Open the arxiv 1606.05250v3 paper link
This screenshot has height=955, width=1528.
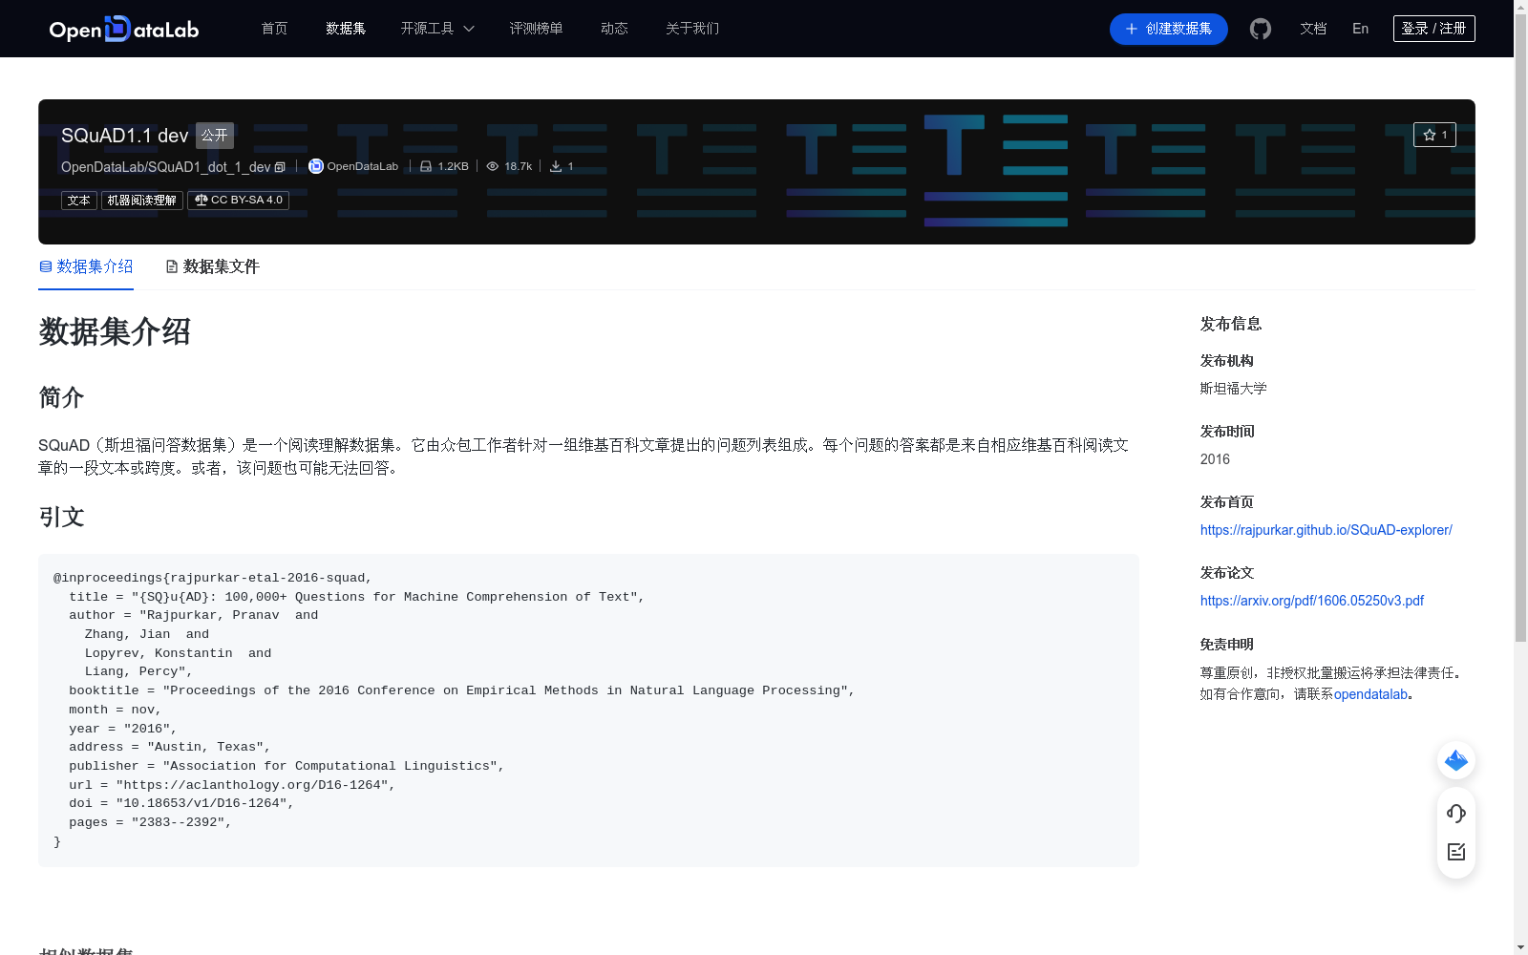click(x=1312, y=601)
